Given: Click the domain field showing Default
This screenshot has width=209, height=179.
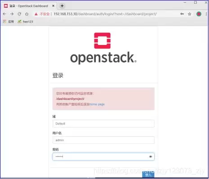Looking at the screenshot, I should tap(103, 124).
